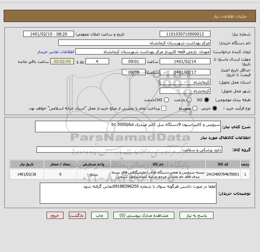Open the اطلاعات تماس خریدار link
This screenshot has height=252, width=260.
point(56,52)
